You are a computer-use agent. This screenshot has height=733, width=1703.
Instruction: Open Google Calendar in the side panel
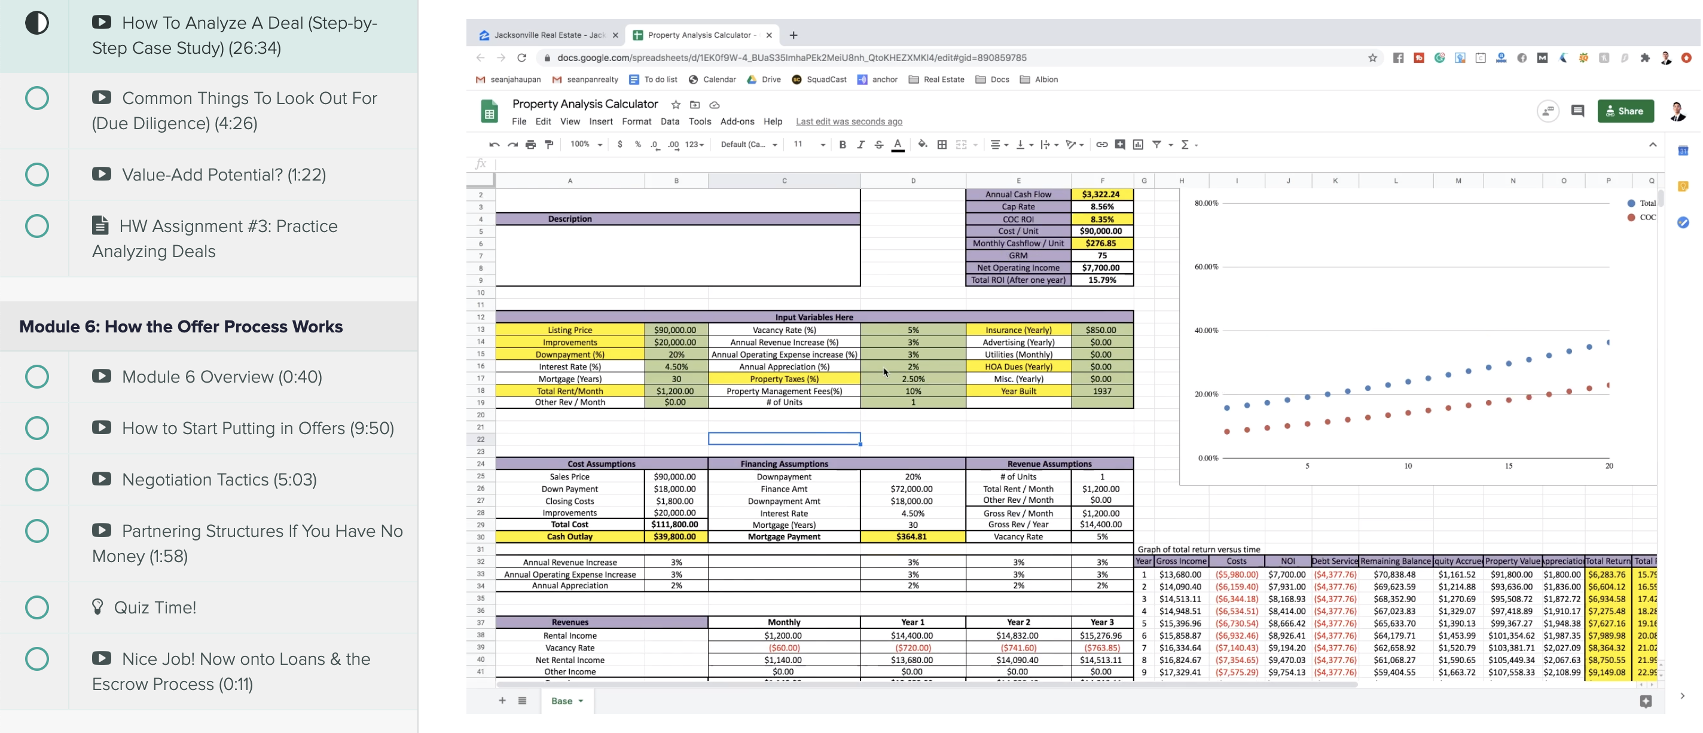click(x=1683, y=151)
